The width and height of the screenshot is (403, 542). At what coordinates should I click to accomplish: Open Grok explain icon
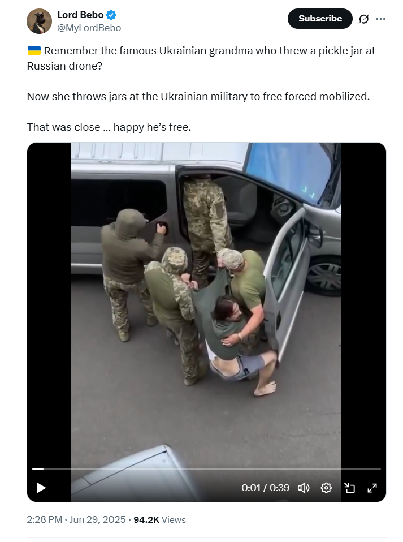point(363,19)
